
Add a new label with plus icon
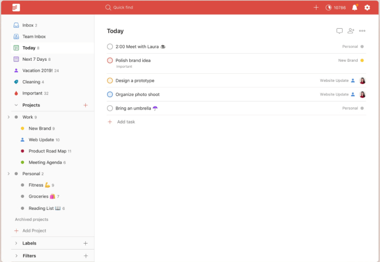point(86,244)
